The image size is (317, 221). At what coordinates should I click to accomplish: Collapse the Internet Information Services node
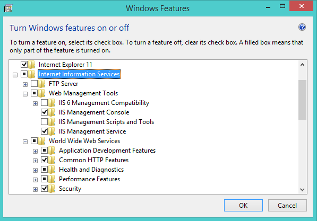[15, 75]
